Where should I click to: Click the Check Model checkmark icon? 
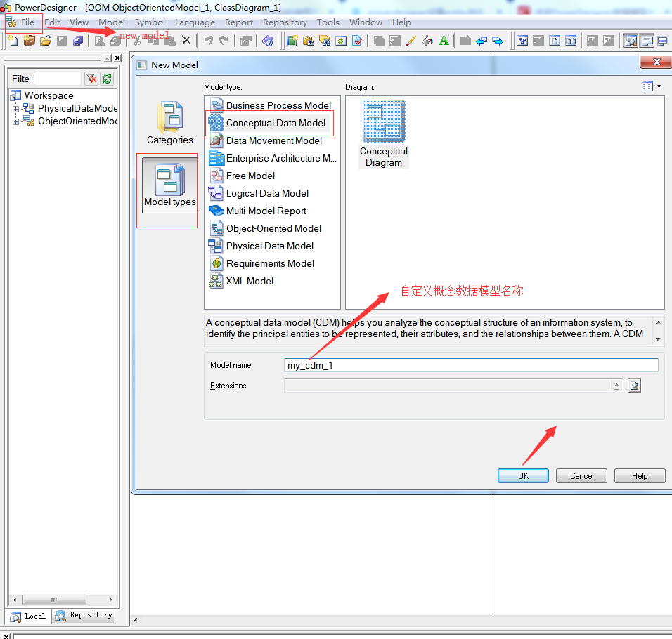click(x=357, y=41)
